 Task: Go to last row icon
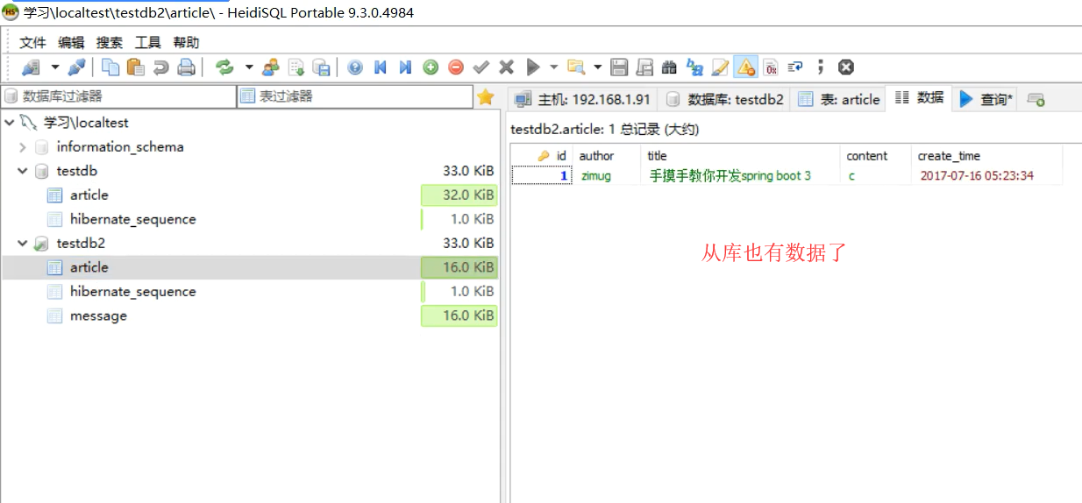click(405, 67)
